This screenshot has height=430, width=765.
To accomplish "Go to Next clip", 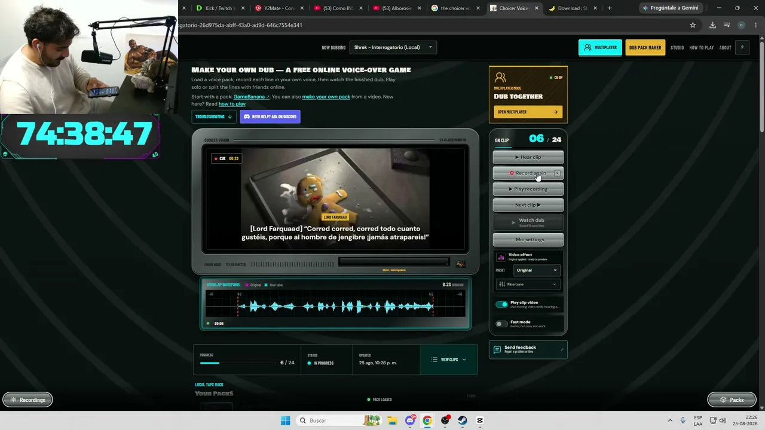I will (528, 205).
